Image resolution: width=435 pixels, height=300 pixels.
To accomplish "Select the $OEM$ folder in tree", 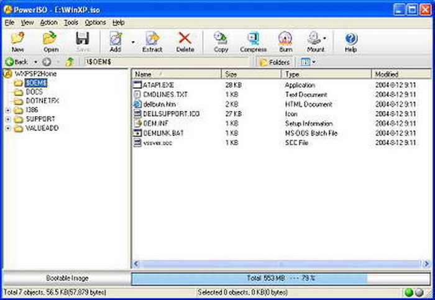I will tap(36, 83).
